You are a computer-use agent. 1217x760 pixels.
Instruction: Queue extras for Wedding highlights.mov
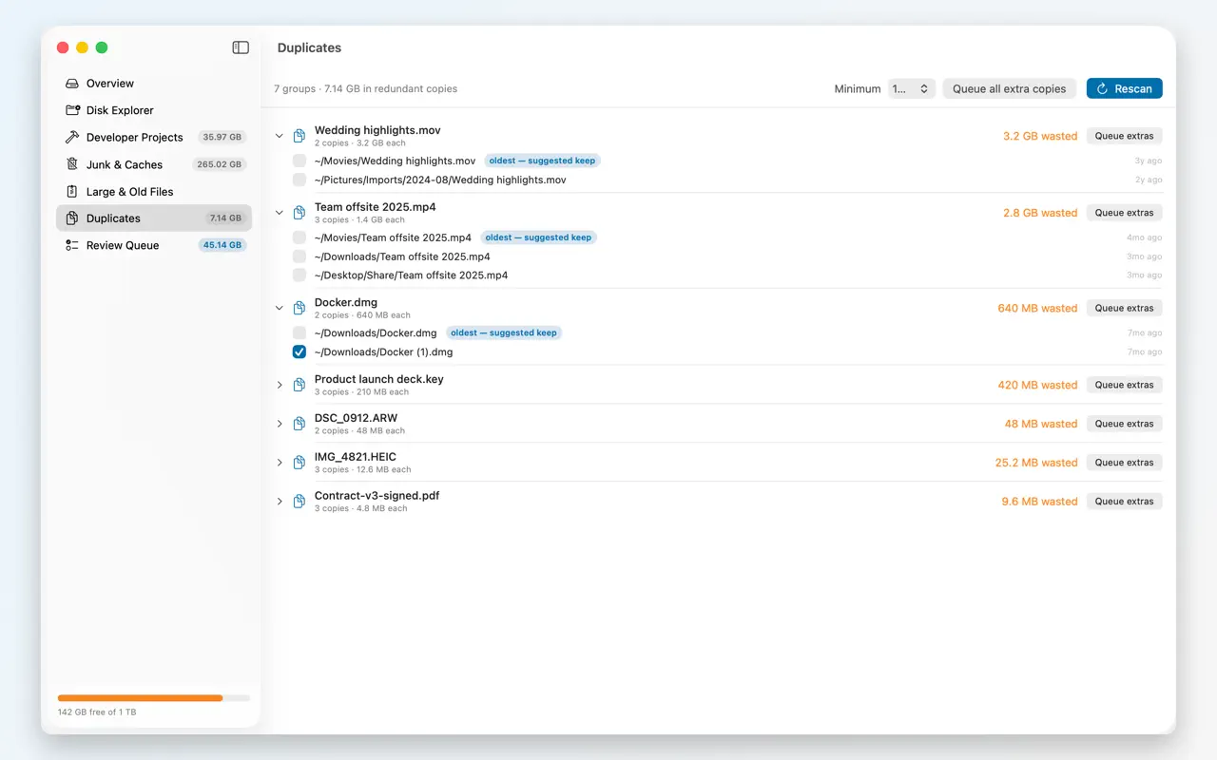1124,136
